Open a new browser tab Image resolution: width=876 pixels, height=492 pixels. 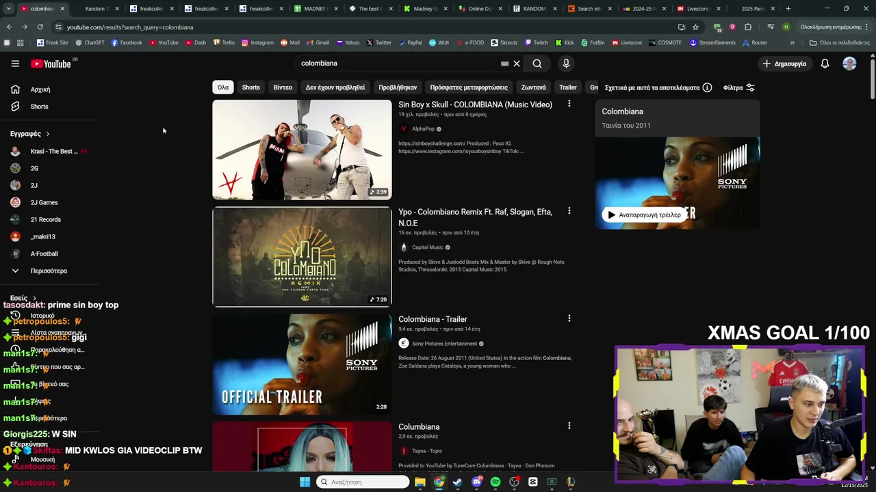pyautogui.click(x=788, y=9)
